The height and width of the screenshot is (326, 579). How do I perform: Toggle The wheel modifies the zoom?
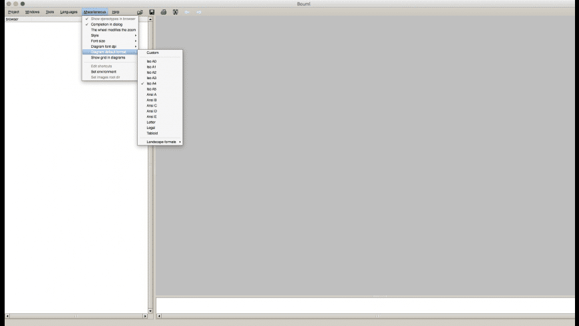pyautogui.click(x=110, y=30)
